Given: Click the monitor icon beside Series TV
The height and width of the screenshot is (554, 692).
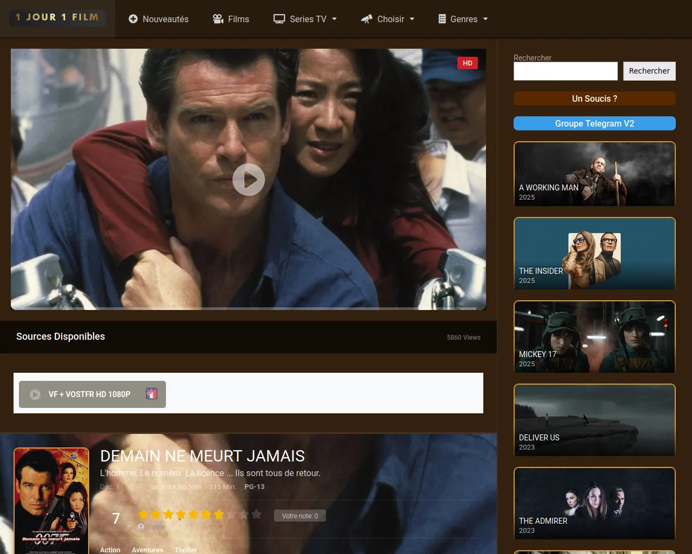Looking at the screenshot, I should click(279, 19).
